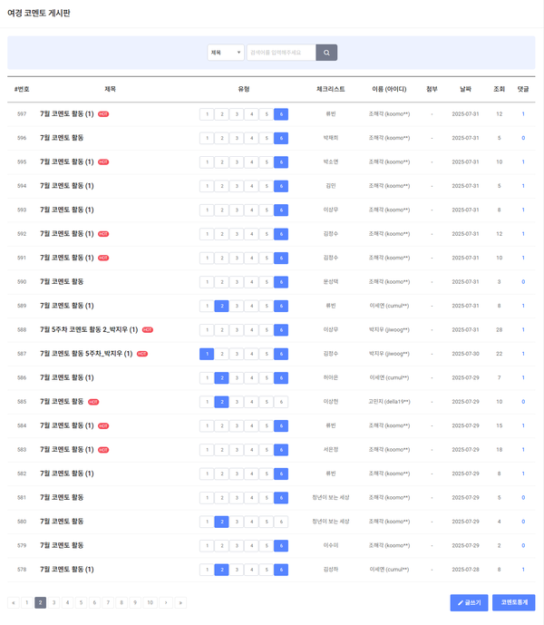Click the 글쓰기 write button

click(469, 602)
